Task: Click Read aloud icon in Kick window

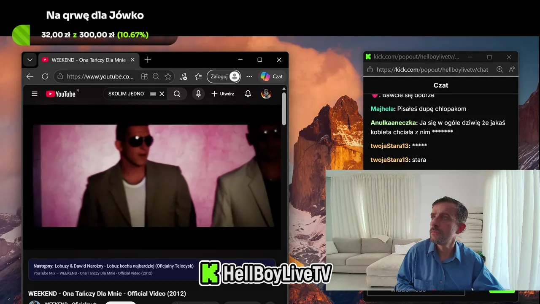Action: click(x=512, y=70)
